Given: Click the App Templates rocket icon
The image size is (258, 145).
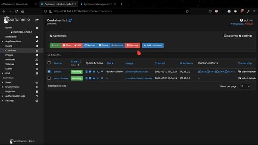Looking at the screenshot, I should tap(37, 41).
